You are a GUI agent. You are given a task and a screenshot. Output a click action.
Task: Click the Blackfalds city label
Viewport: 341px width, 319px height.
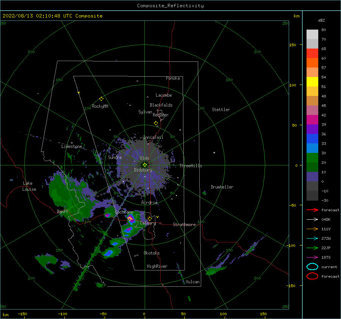pos(161,105)
